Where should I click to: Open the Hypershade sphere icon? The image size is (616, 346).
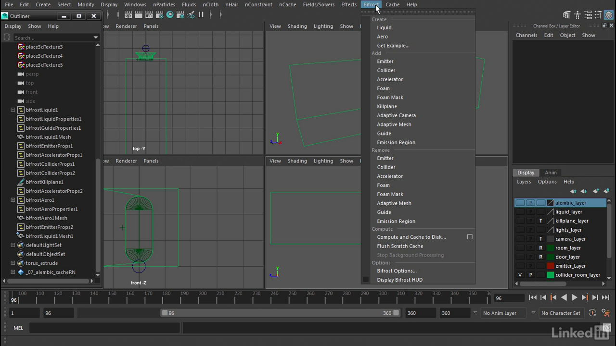(x=170, y=15)
